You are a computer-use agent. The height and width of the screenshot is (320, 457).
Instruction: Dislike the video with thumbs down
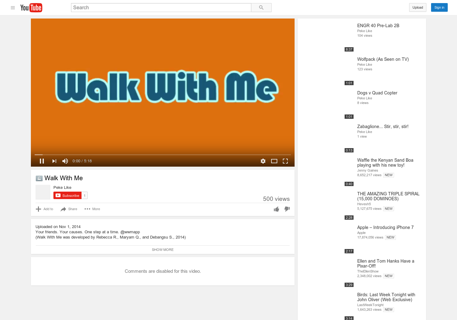pos(287,209)
